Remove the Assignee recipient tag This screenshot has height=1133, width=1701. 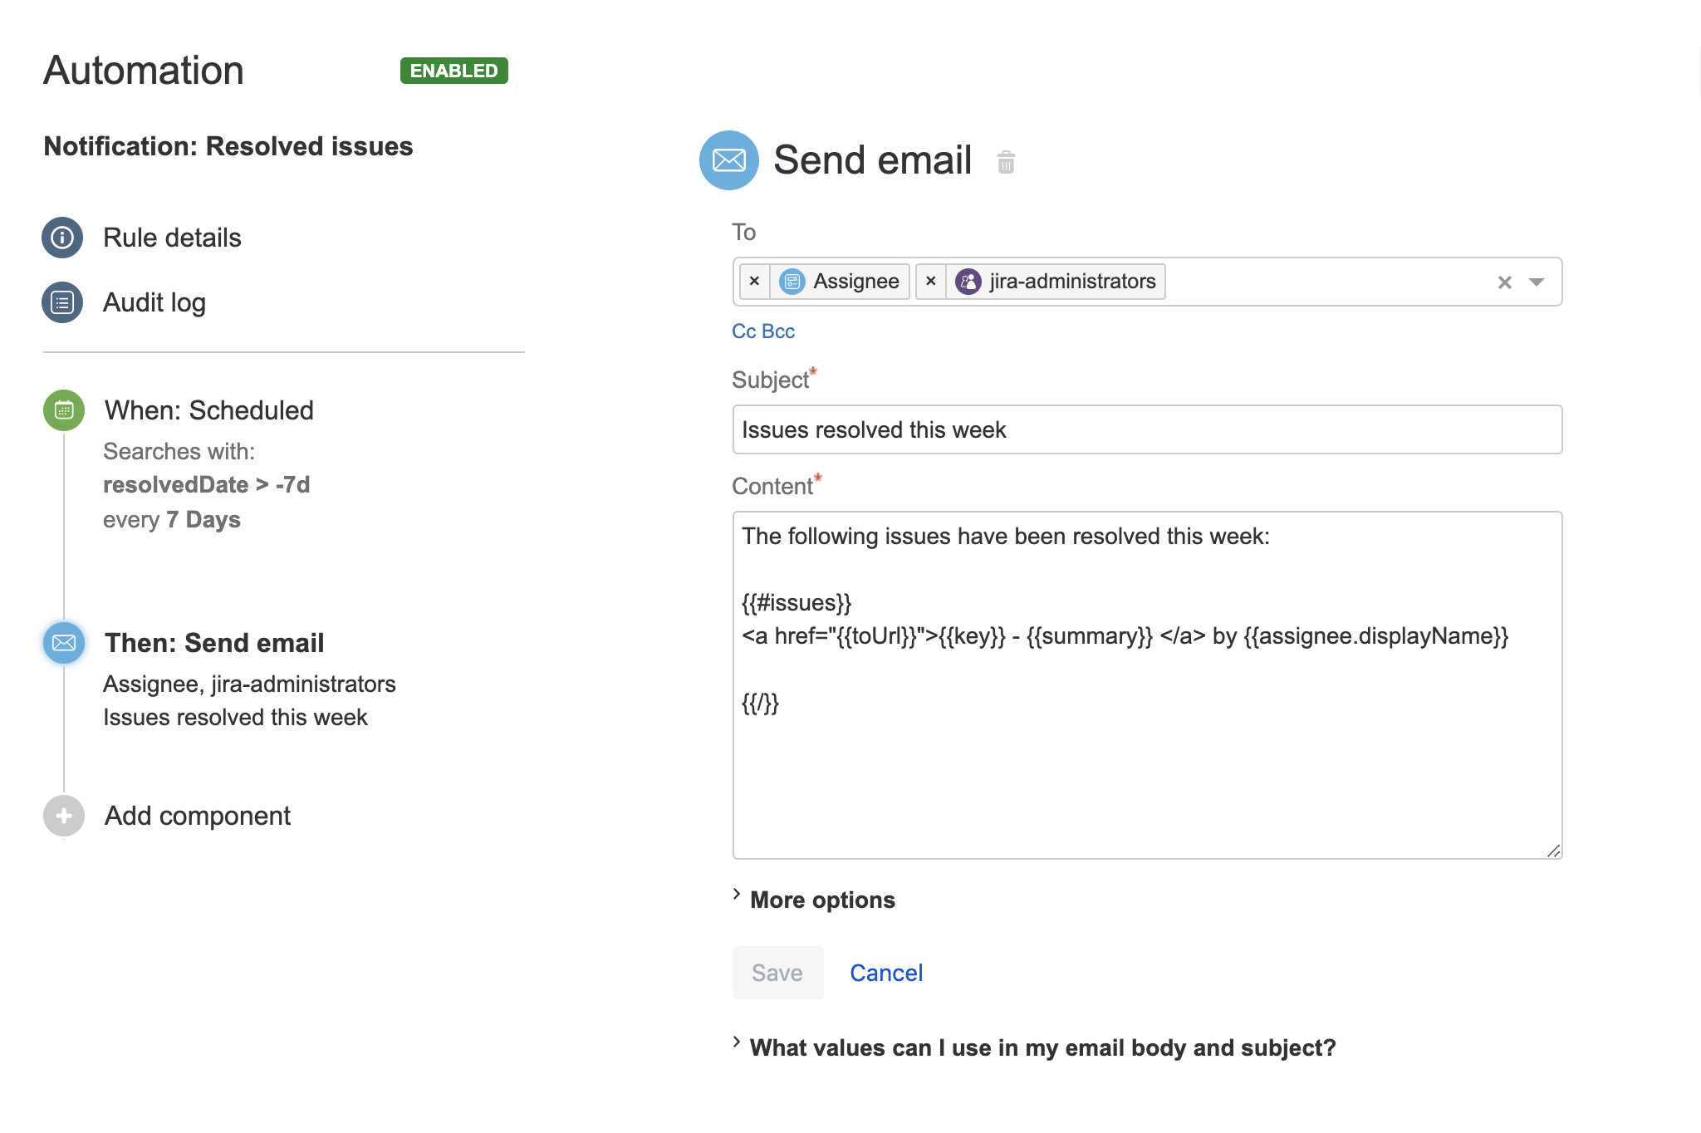[x=754, y=282]
